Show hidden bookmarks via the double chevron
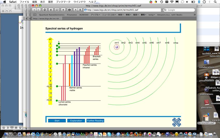The image size is (220, 138). coord(195,15)
